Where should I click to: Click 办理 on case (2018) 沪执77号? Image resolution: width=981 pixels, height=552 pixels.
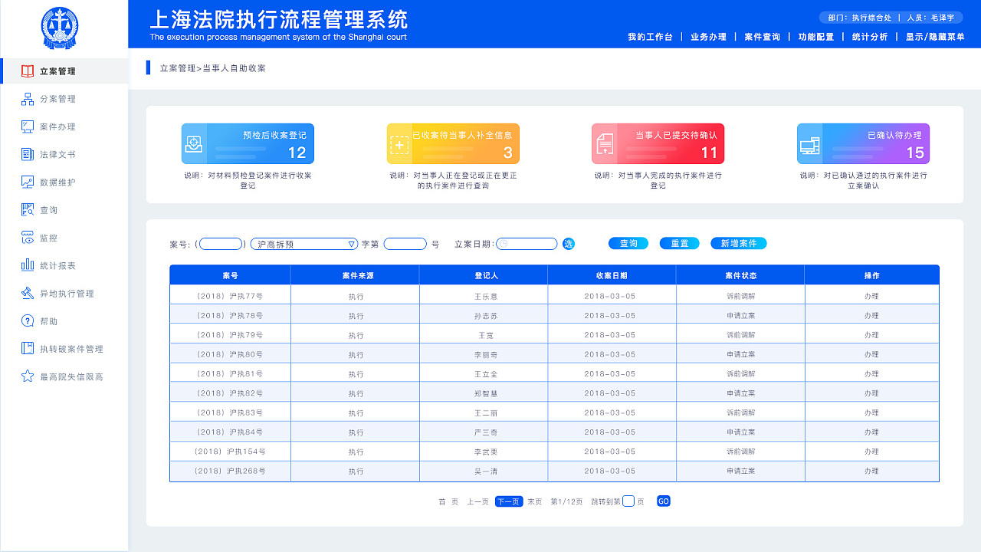[x=871, y=294]
